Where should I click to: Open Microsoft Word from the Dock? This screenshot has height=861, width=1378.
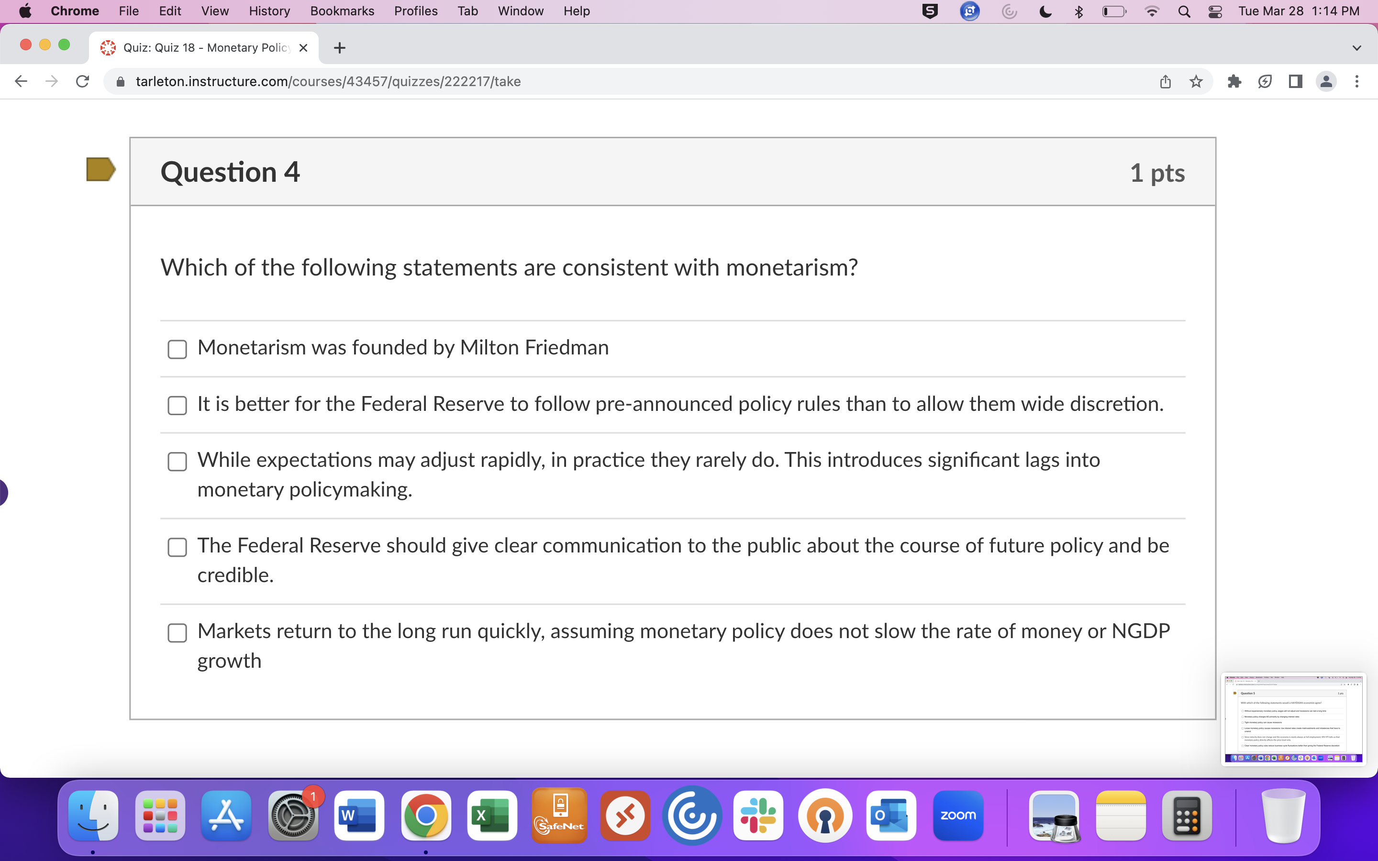pos(359,816)
